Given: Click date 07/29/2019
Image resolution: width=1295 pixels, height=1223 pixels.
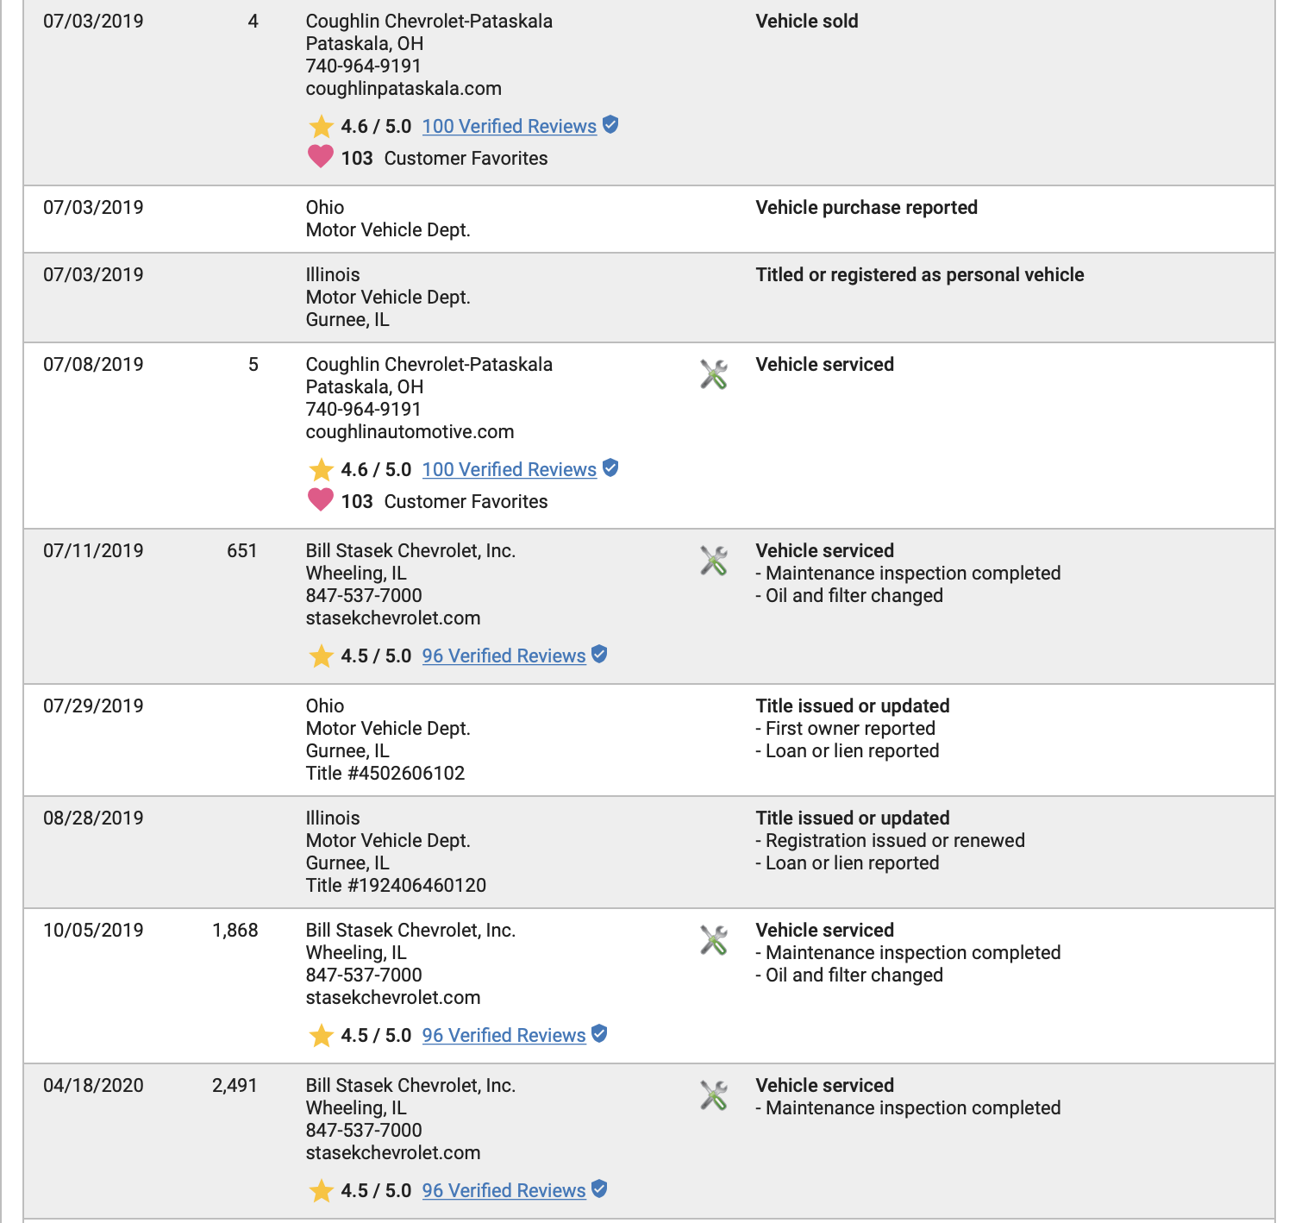Looking at the screenshot, I should (x=93, y=706).
